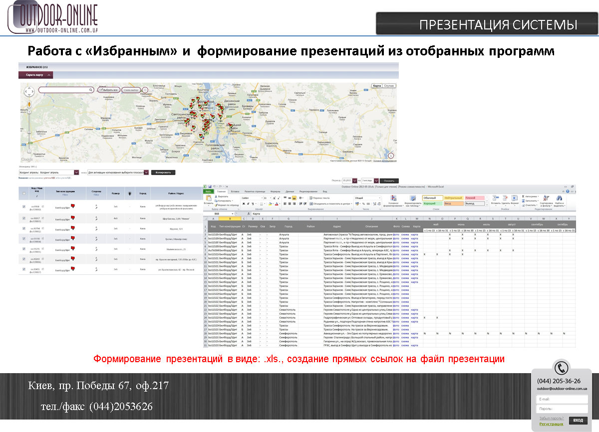599x432 pixels.
Task: Uncheck the first row checkbox in favorites table
Action: coord(24,207)
